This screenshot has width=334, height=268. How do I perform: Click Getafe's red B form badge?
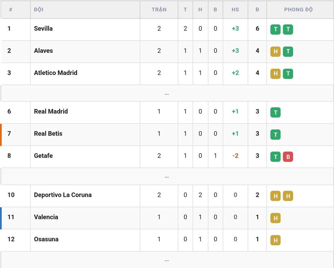point(288,157)
